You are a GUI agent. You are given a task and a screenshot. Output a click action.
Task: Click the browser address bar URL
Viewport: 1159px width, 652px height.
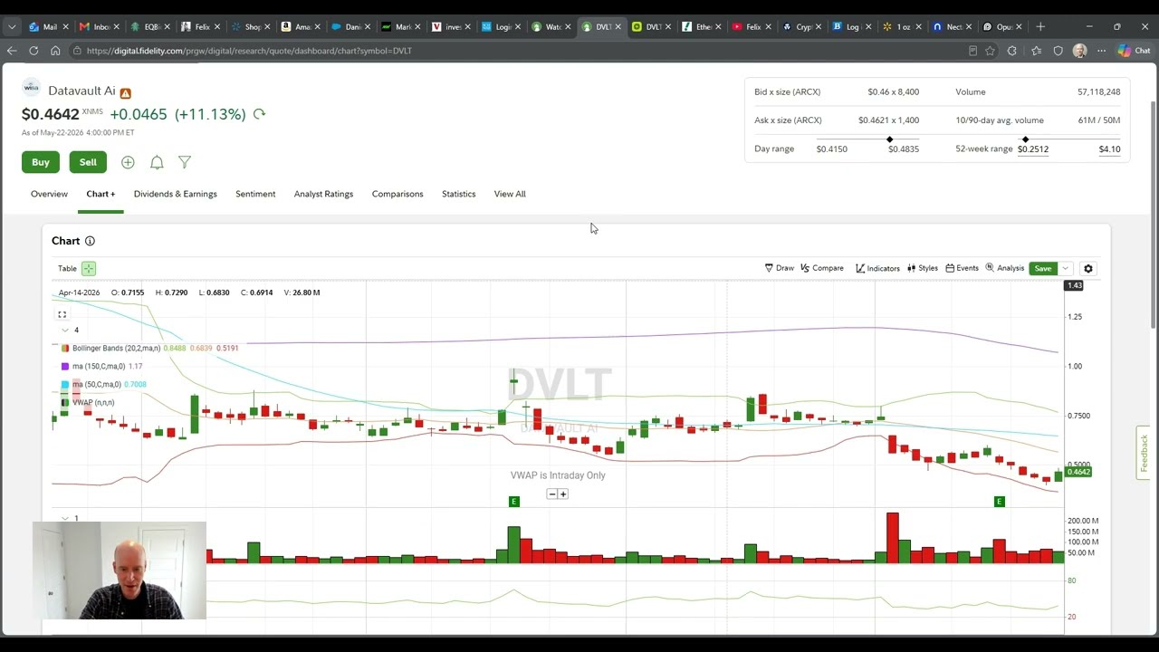[249, 51]
